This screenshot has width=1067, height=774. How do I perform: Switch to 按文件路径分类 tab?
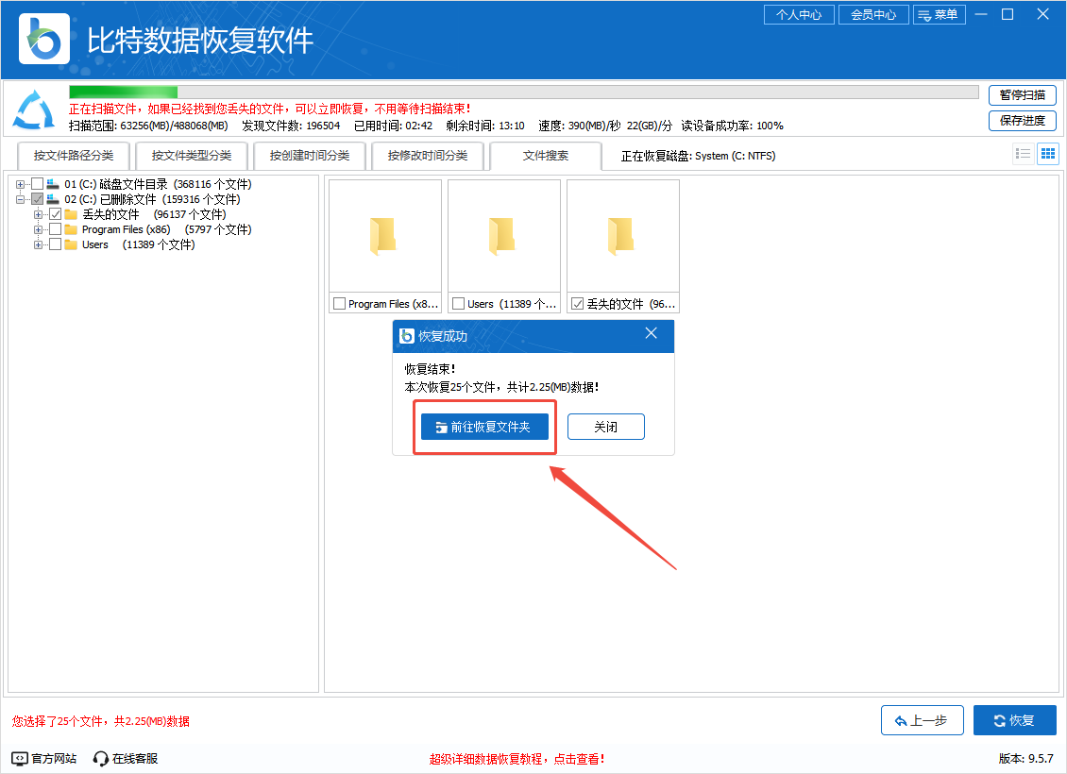coord(74,156)
